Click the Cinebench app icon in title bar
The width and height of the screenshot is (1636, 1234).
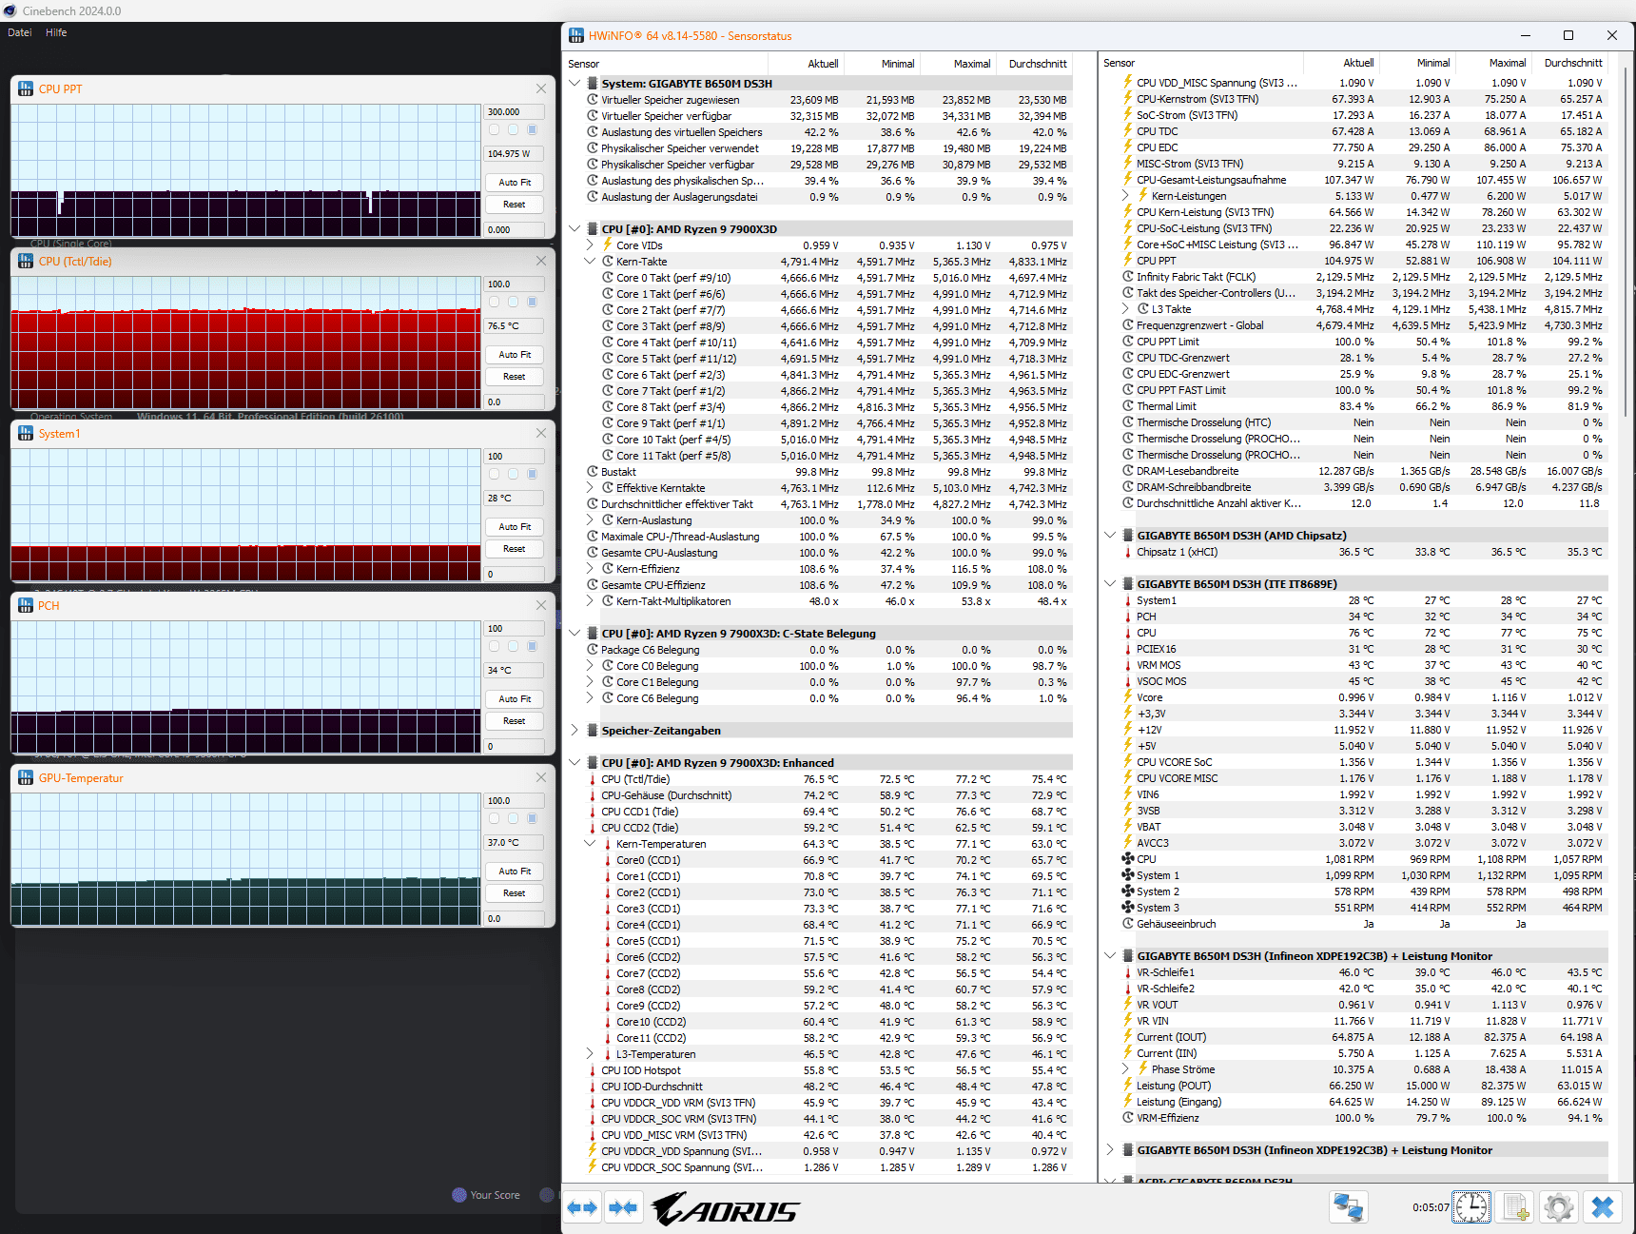(10, 10)
